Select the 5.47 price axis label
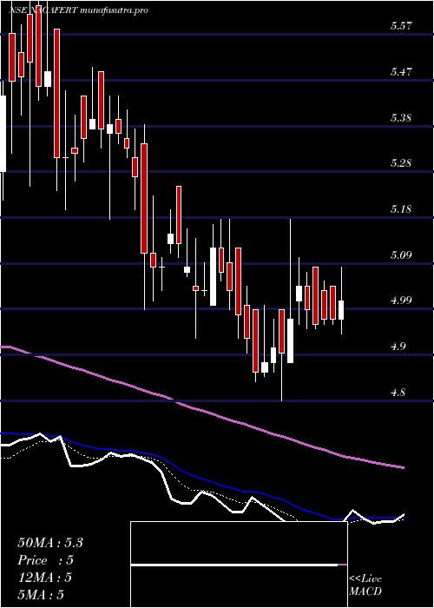 click(401, 72)
